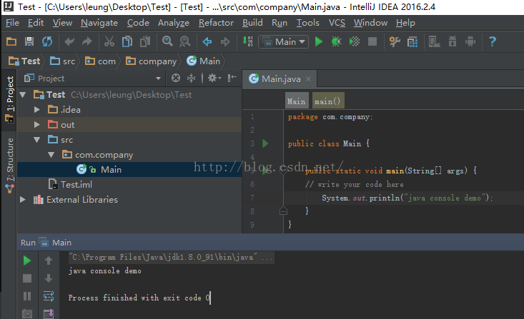
Task: Click the Save All floppy icon
Action: 29,41
